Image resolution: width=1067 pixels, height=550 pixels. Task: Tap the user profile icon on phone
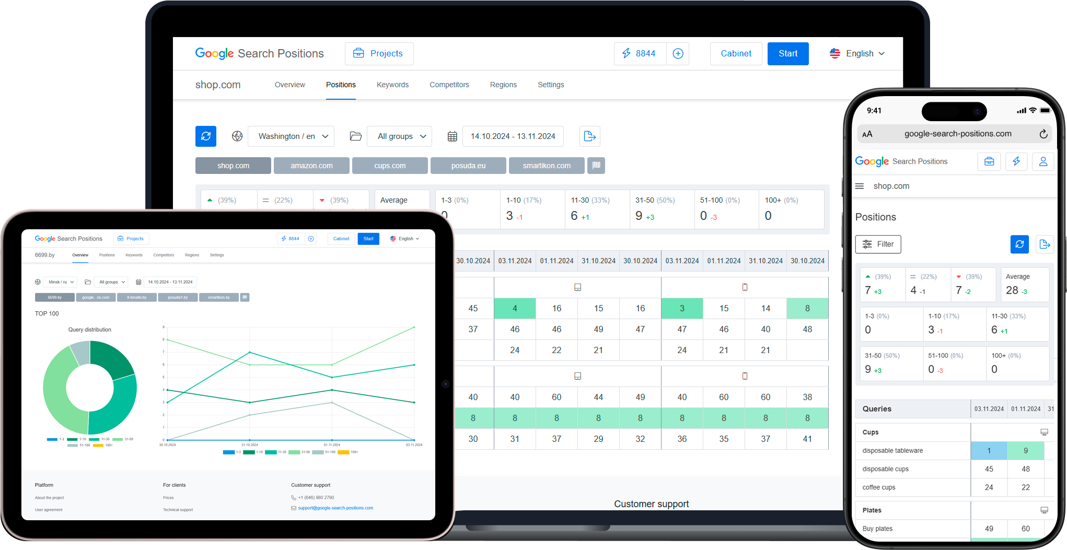(x=1043, y=161)
